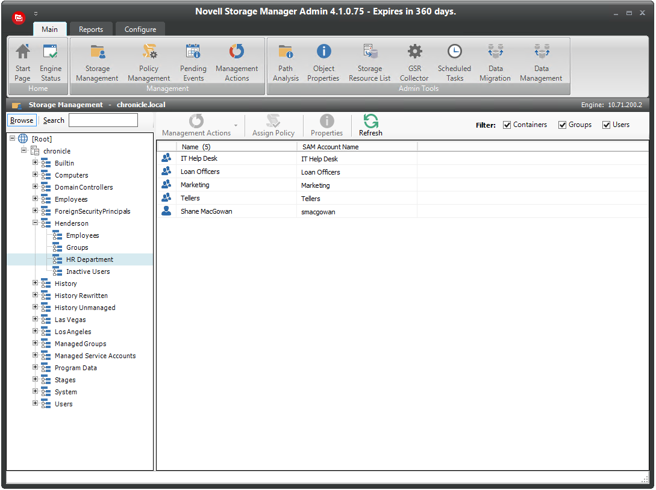Open the GSR Collector
The width and height of the screenshot is (656, 490).
(414, 63)
